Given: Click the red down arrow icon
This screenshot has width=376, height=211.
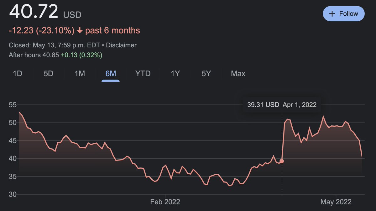Looking at the screenshot, I should (x=80, y=31).
